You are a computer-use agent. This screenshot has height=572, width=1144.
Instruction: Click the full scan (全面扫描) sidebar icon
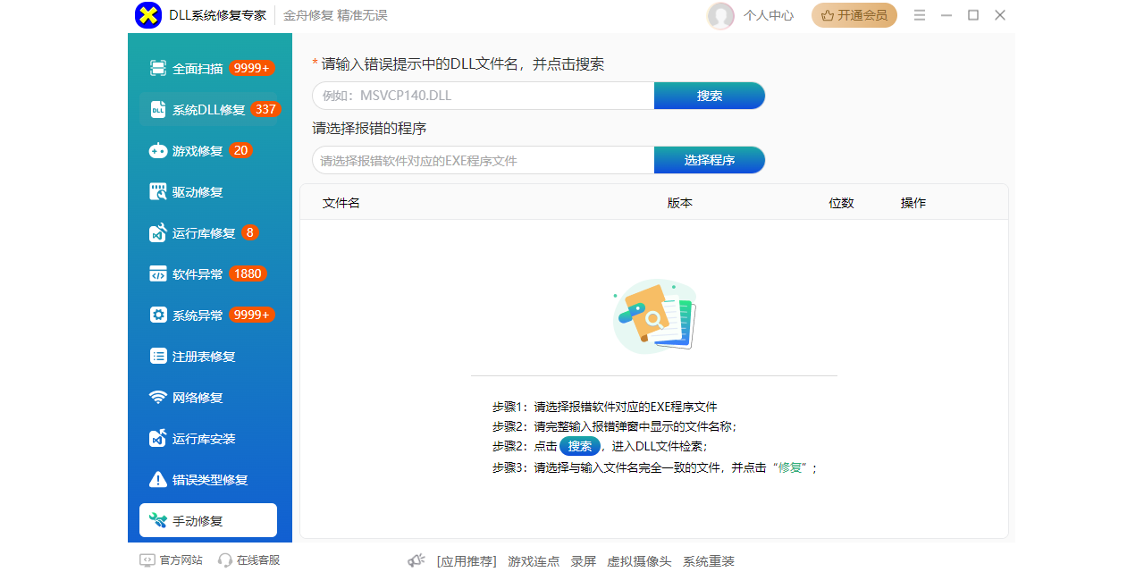click(x=158, y=69)
